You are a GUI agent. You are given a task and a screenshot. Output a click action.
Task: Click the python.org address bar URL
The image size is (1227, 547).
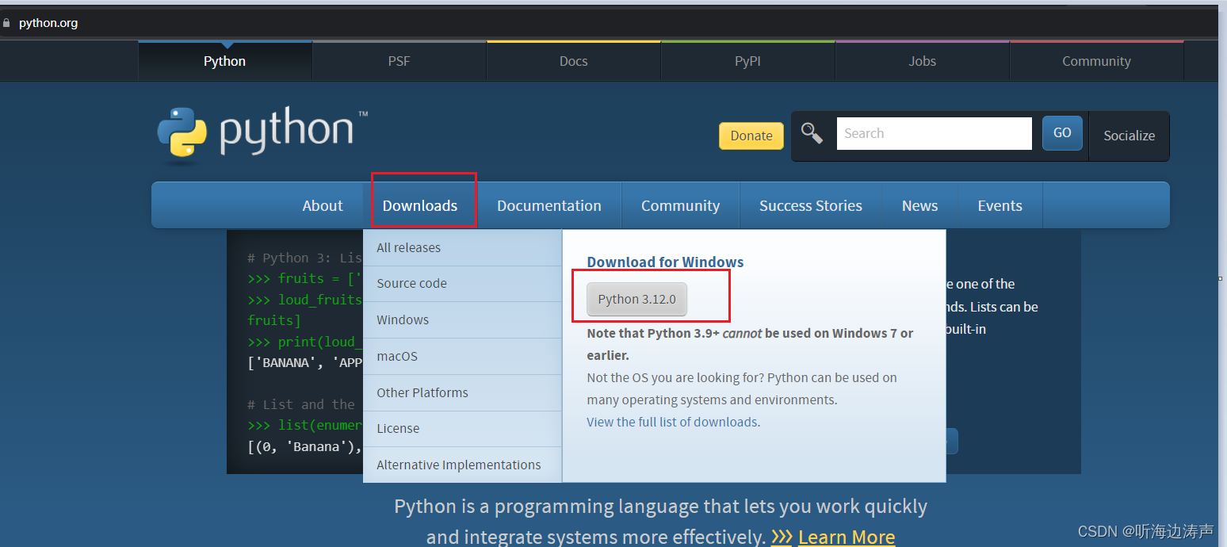point(48,23)
